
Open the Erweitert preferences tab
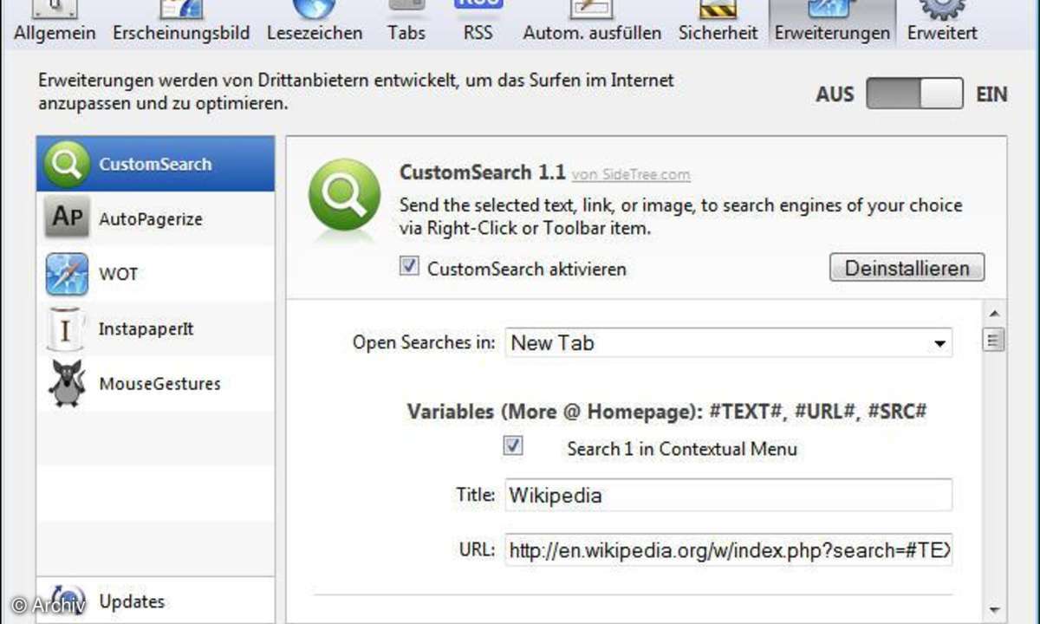pos(942,23)
